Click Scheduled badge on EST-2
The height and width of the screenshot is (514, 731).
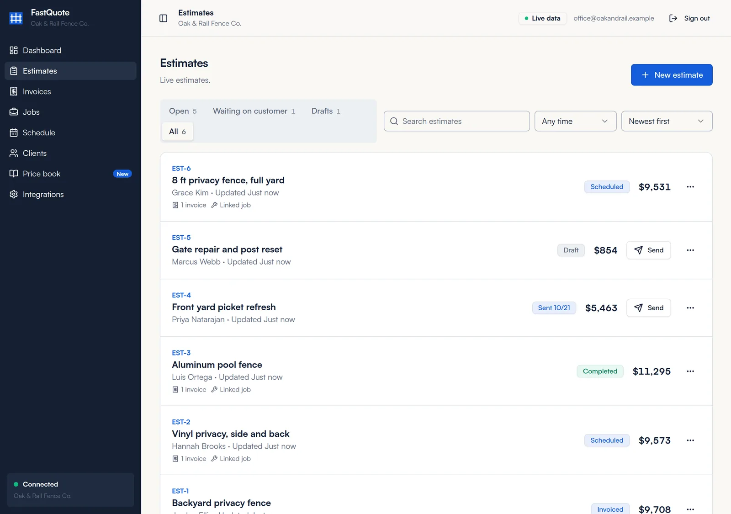point(607,440)
